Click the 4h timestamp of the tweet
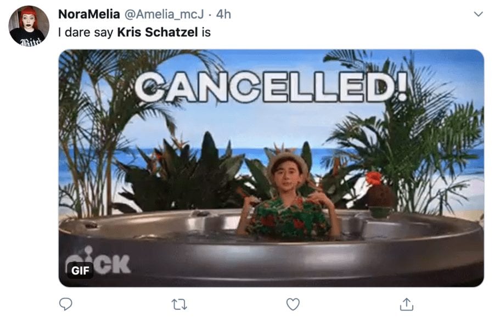Screen dimensions: 494x319 (223, 14)
